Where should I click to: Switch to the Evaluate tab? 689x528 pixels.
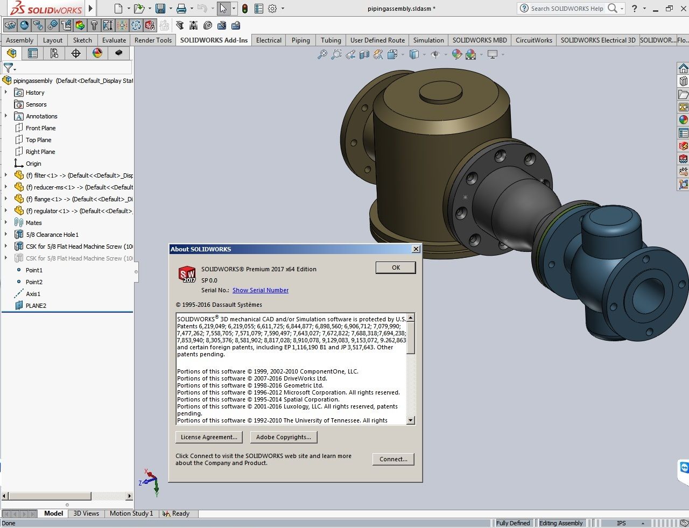(x=114, y=40)
